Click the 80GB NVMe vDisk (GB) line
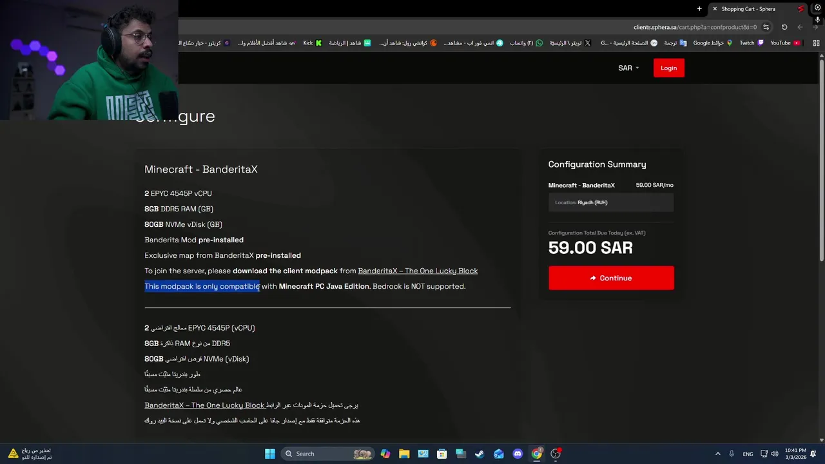 click(183, 224)
